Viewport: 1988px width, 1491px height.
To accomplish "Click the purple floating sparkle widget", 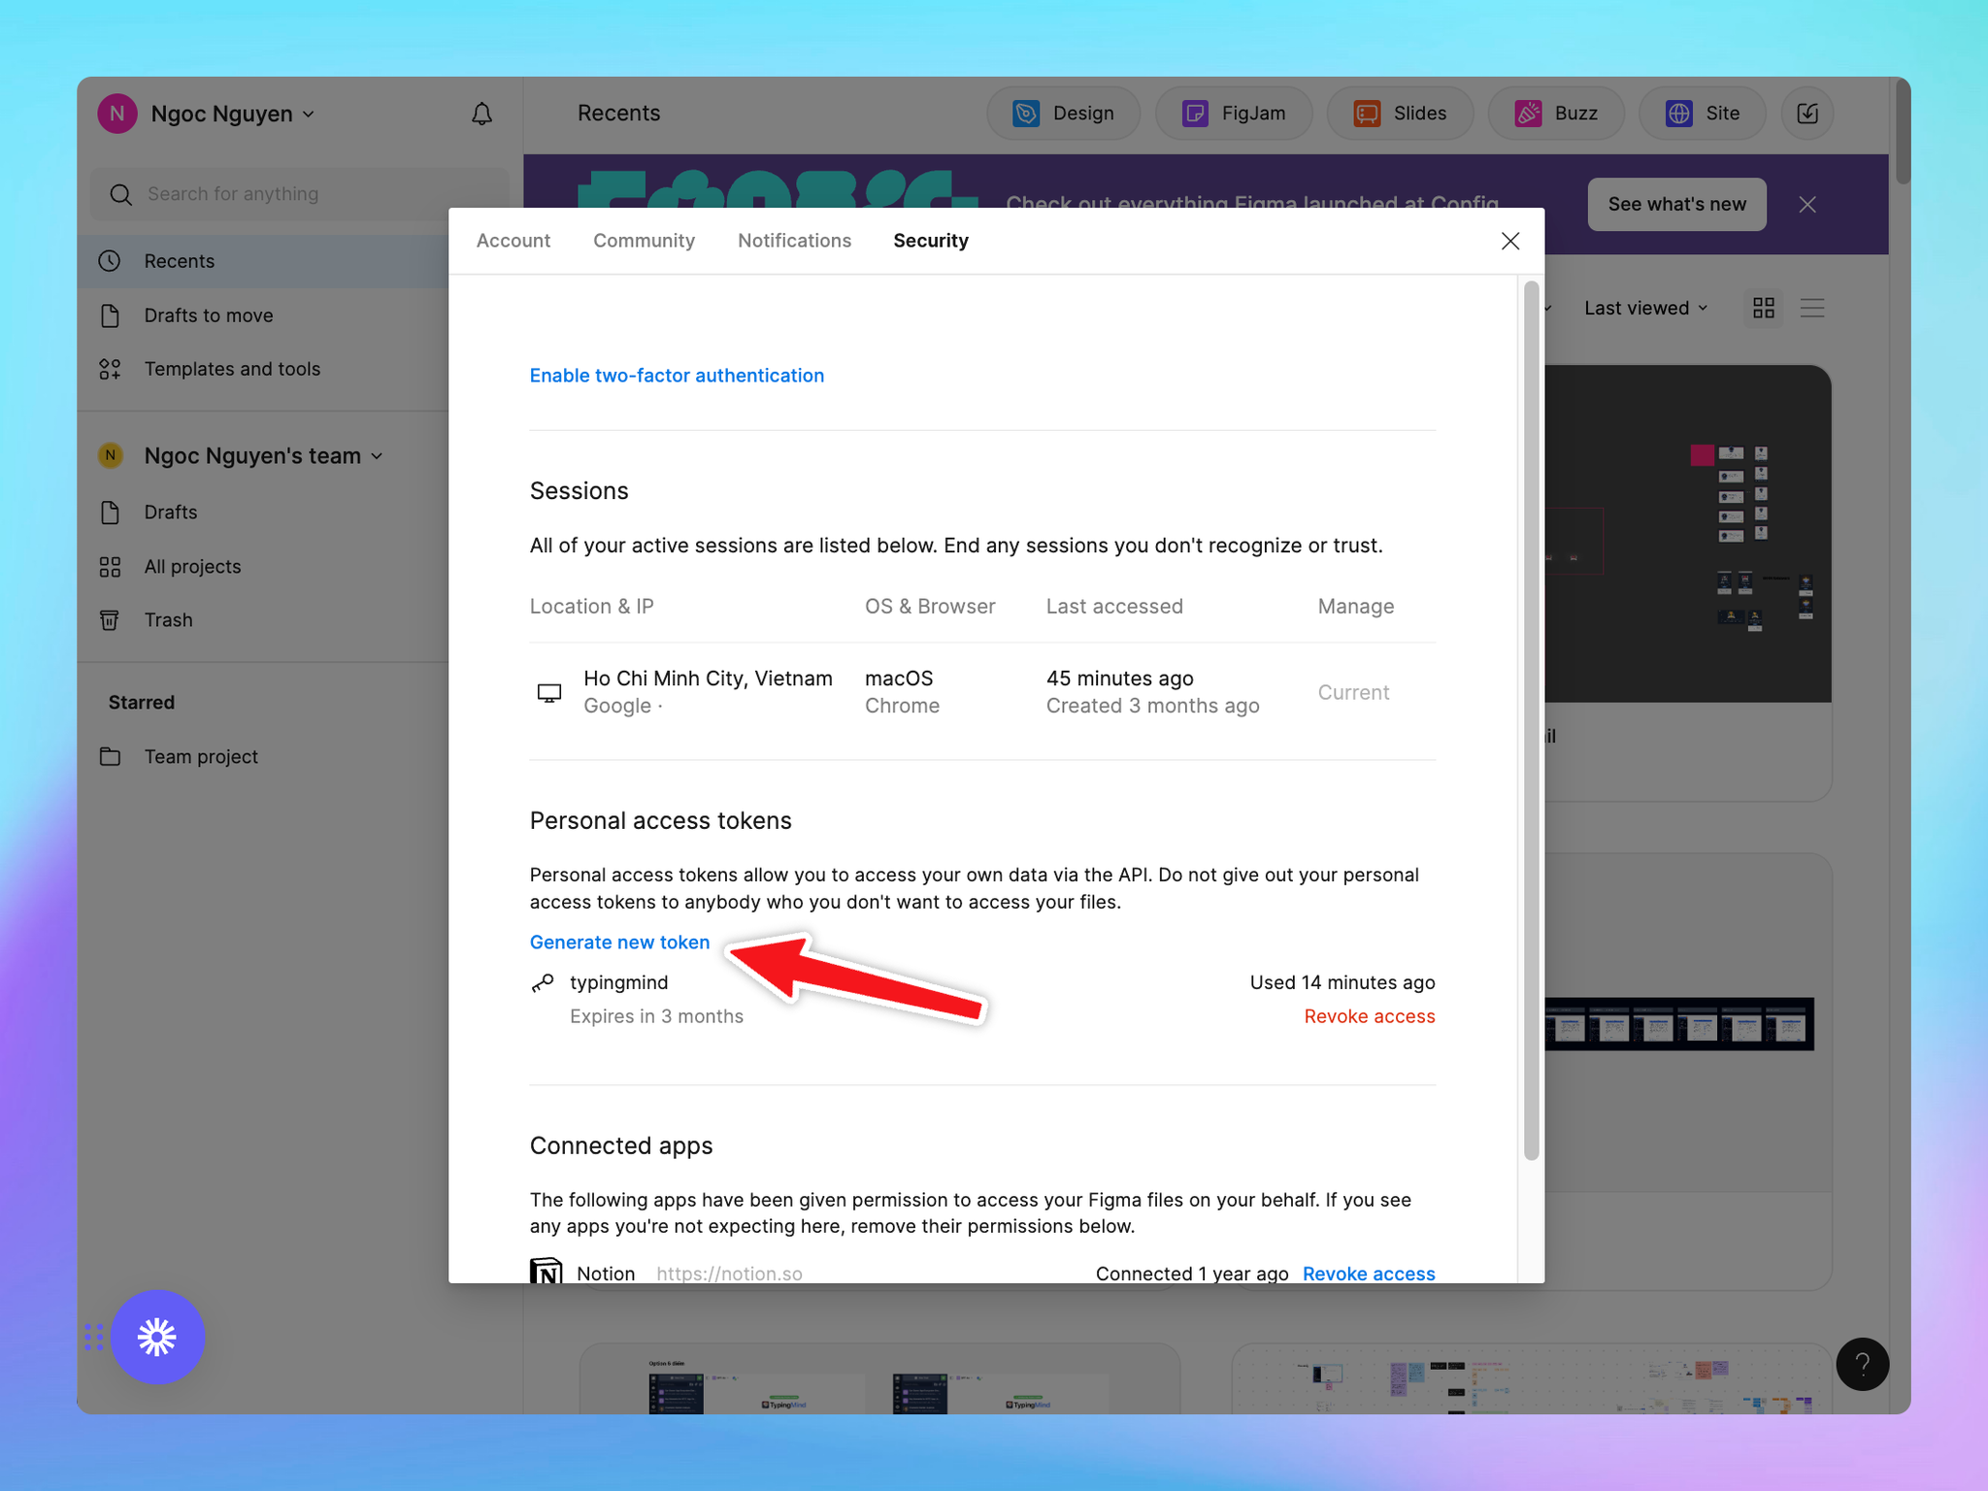I will point(157,1337).
